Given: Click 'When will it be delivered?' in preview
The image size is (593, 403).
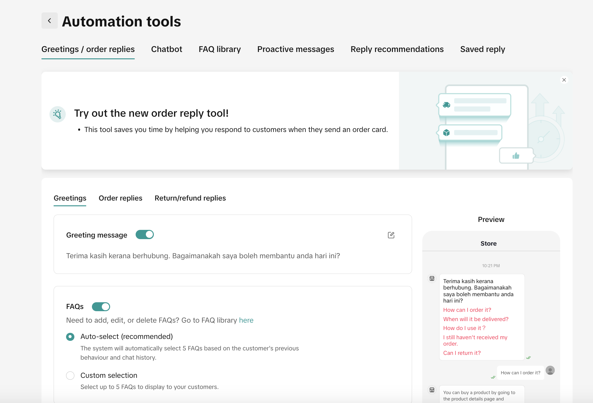Looking at the screenshot, I should click(476, 319).
